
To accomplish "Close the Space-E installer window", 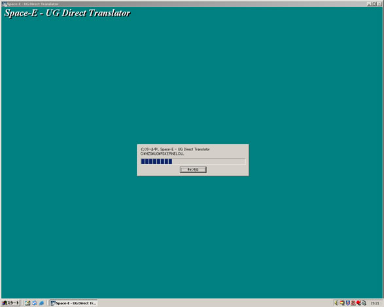I will [x=379, y=4].
